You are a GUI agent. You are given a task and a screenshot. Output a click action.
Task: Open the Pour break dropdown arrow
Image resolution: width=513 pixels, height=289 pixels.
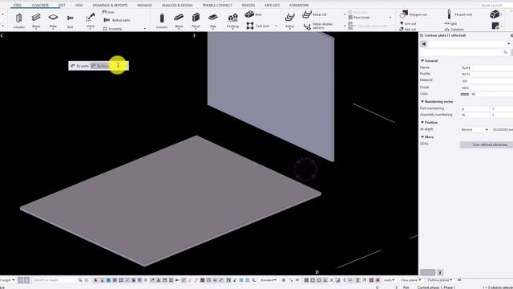(x=390, y=18)
